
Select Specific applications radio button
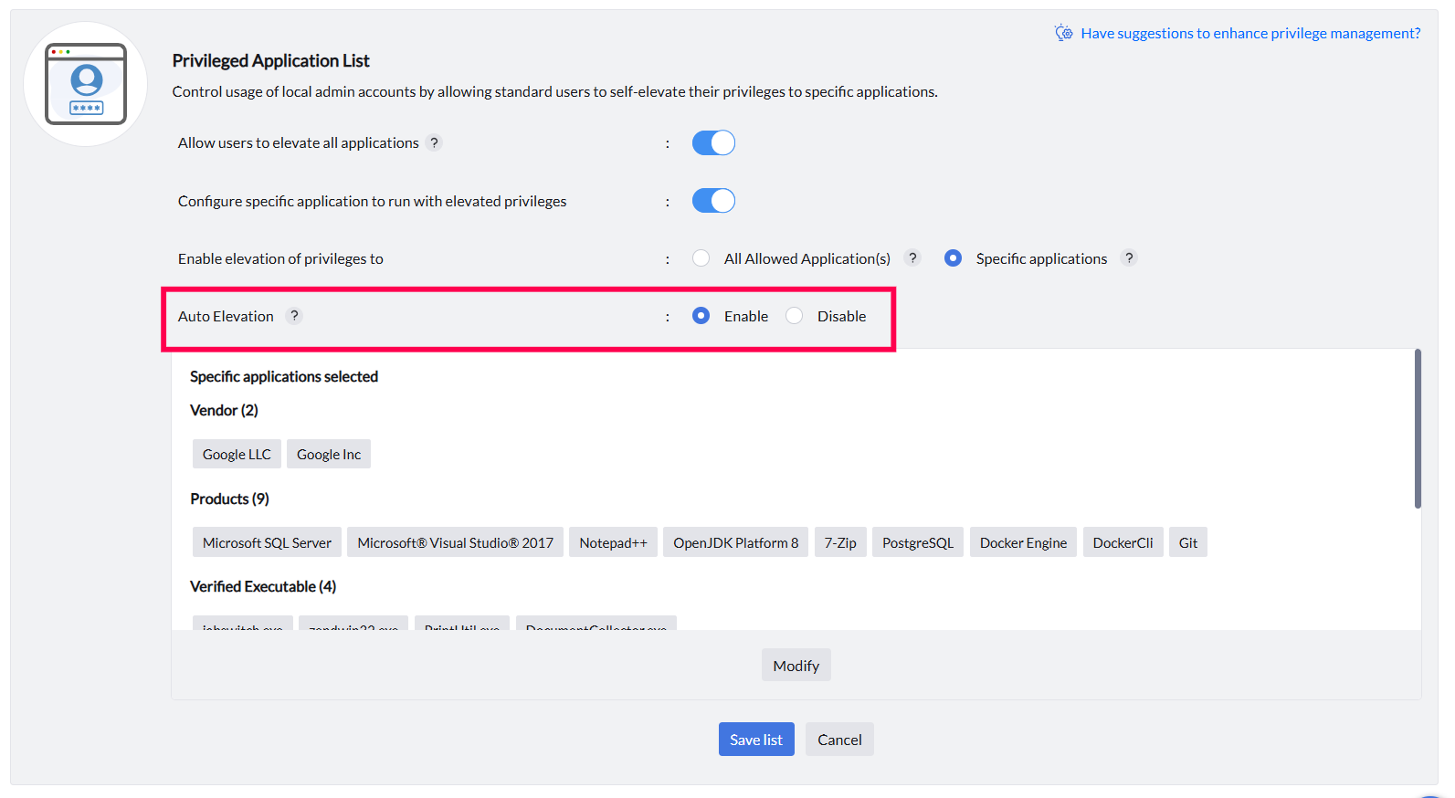[953, 258]
